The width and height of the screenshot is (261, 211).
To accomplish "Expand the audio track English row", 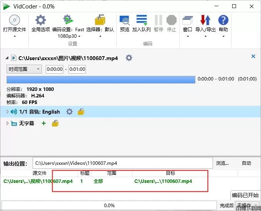I will point(7,112).
